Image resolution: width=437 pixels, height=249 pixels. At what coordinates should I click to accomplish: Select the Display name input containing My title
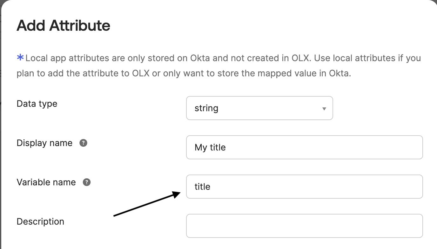point(304,147)
